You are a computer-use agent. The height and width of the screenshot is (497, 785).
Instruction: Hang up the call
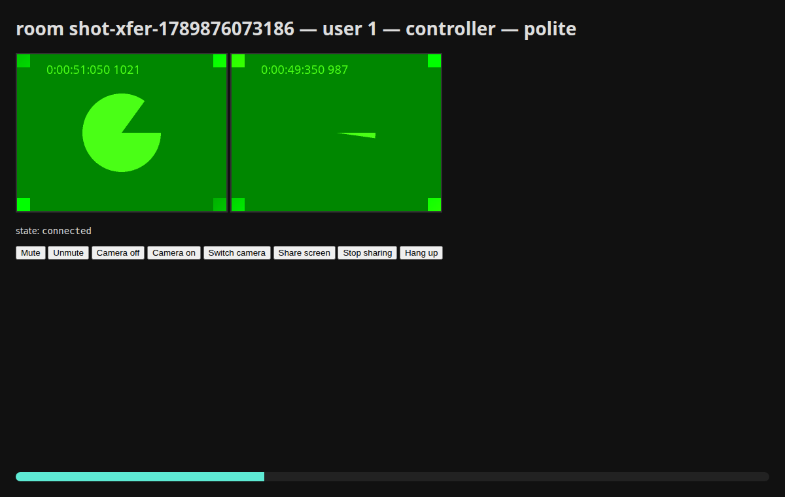421,253
